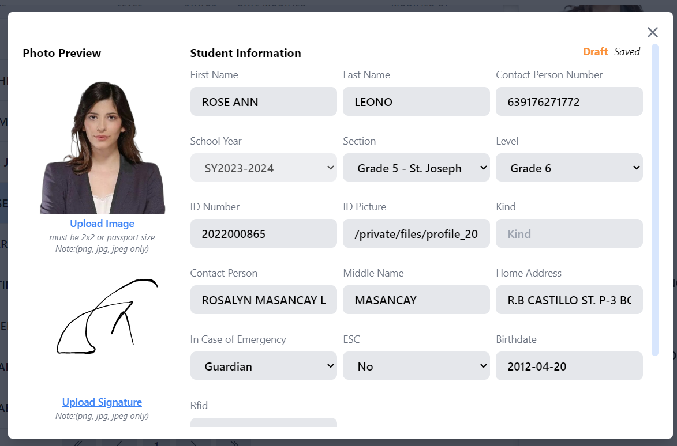677x446 pixels.
Task: Click the First Name field
Action: pyautogui.click(x=263, y=102)
